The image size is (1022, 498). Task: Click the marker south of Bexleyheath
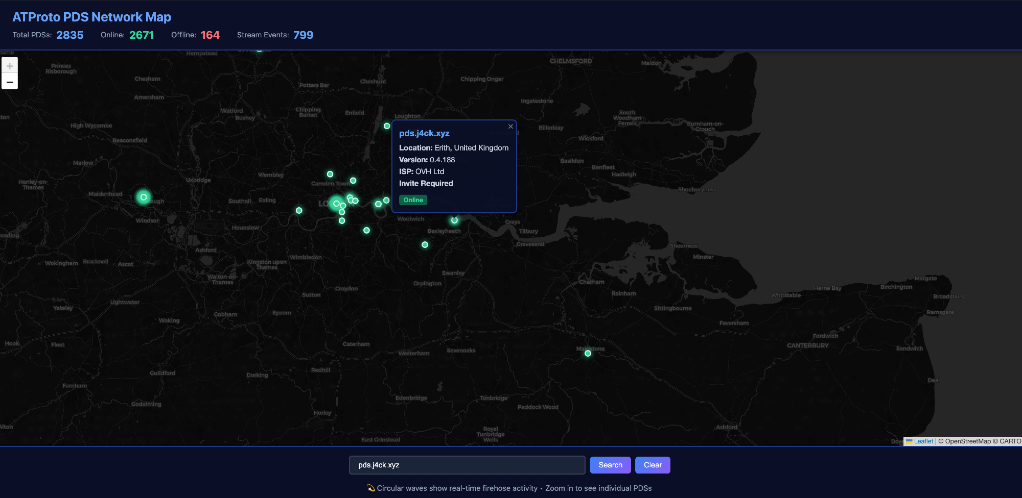[425, 245]
